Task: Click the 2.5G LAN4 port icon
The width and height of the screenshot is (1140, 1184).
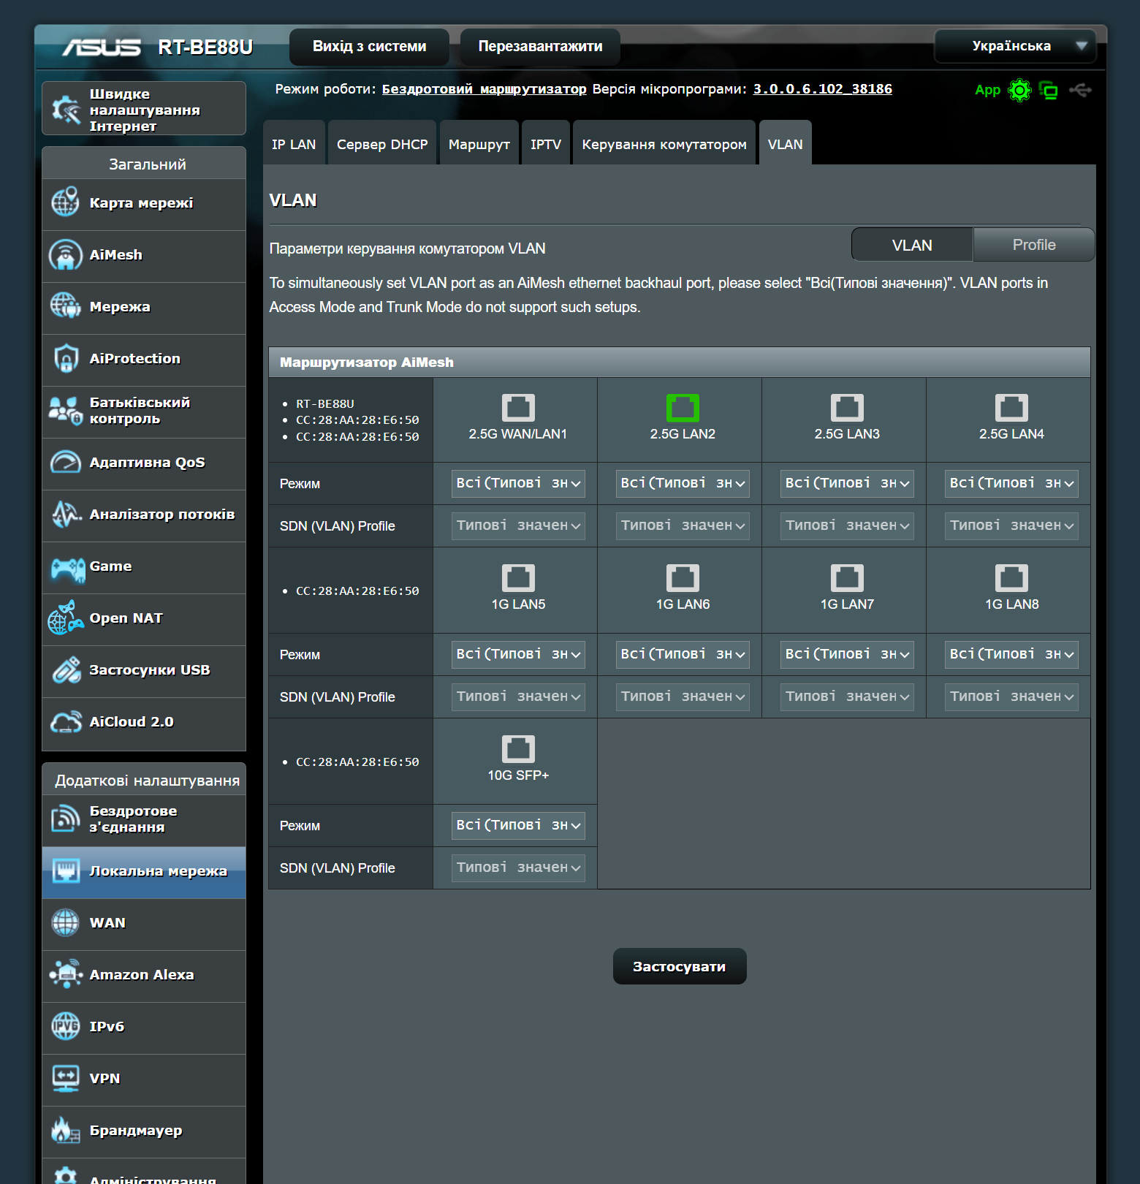Action: (x=1011, y=407)
